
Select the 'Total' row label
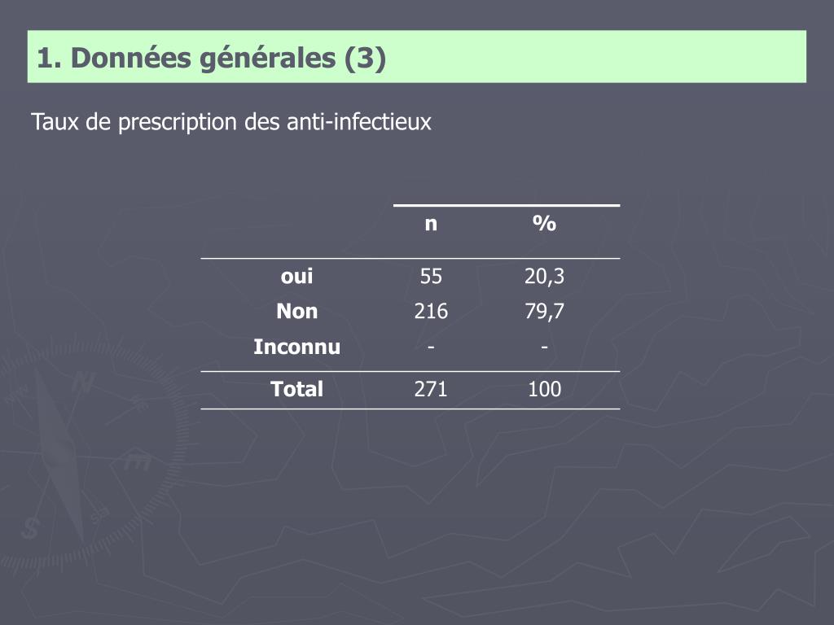[296, 389]
